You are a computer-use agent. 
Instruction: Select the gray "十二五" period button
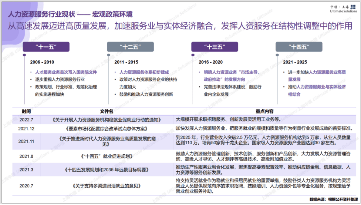point(130,47)
